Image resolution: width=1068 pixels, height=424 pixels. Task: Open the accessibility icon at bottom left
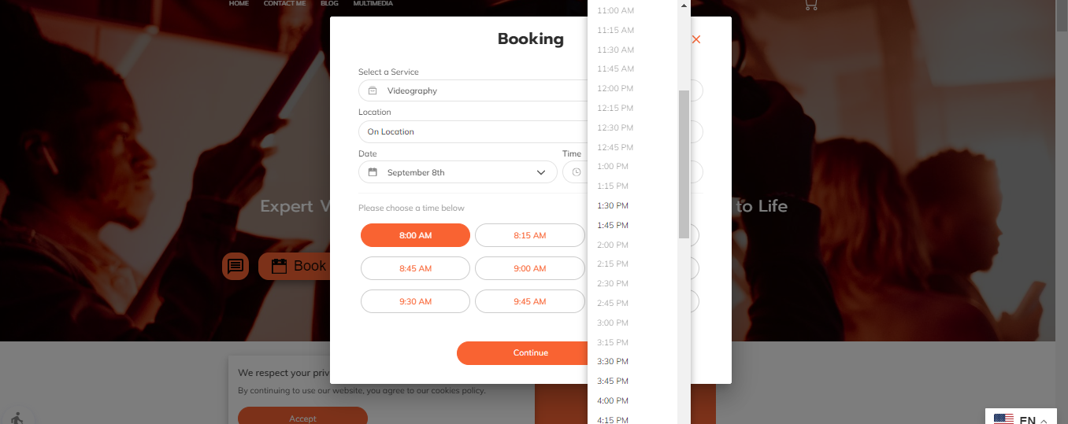click(17, 418)
